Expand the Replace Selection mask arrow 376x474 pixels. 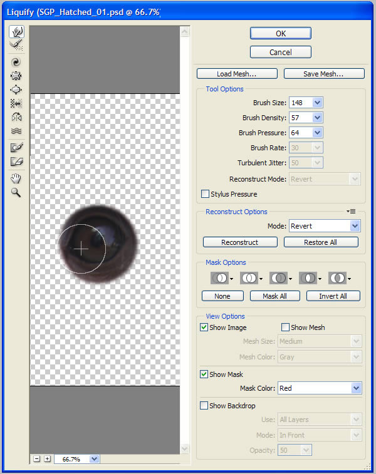tap(231, 279)
